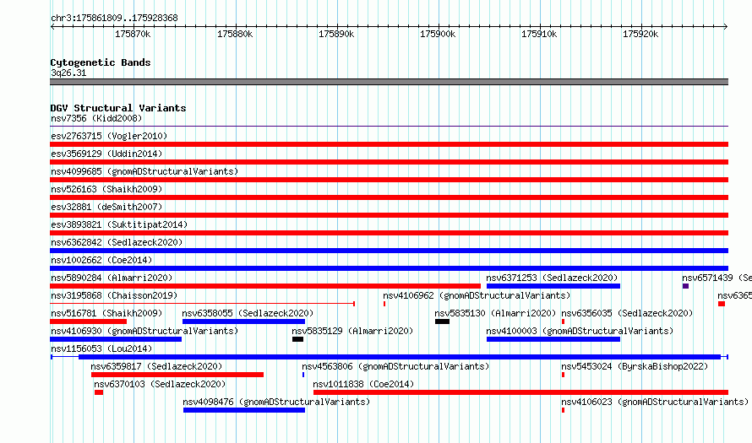Click nsv526163 (Shaikh2009) label
The width and height of the screenshot is (752, 443).
[x=106, y=189]
